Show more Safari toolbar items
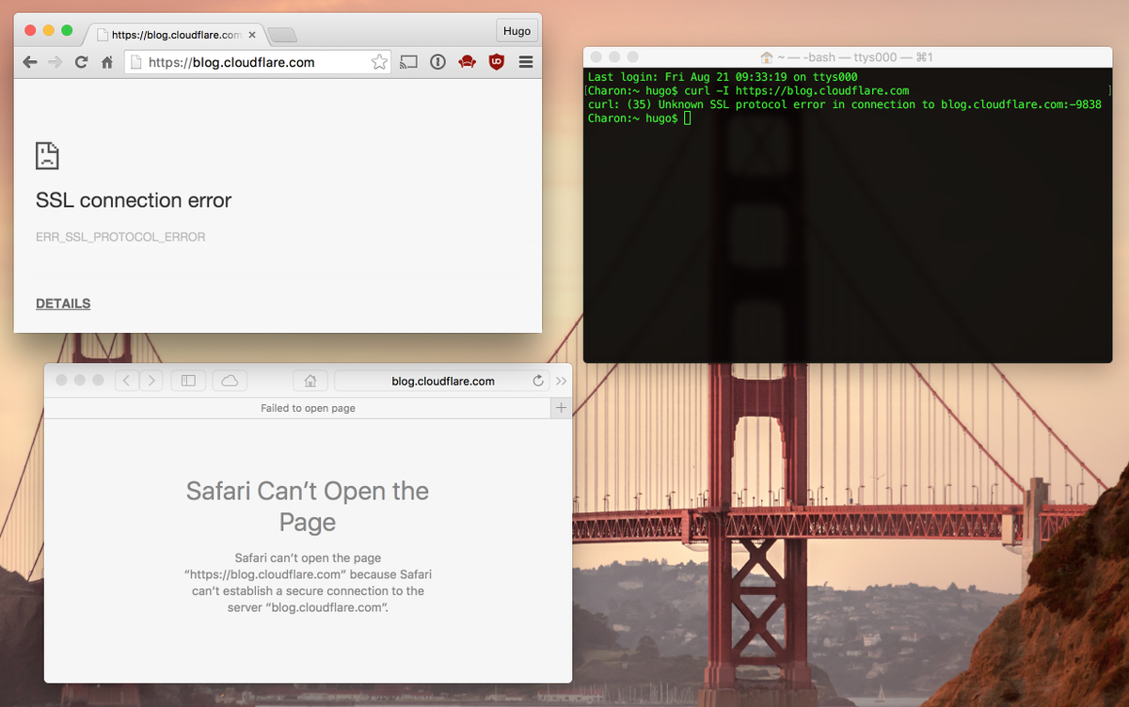This screenshot has height=707, width=1129. tap(562, 381)
